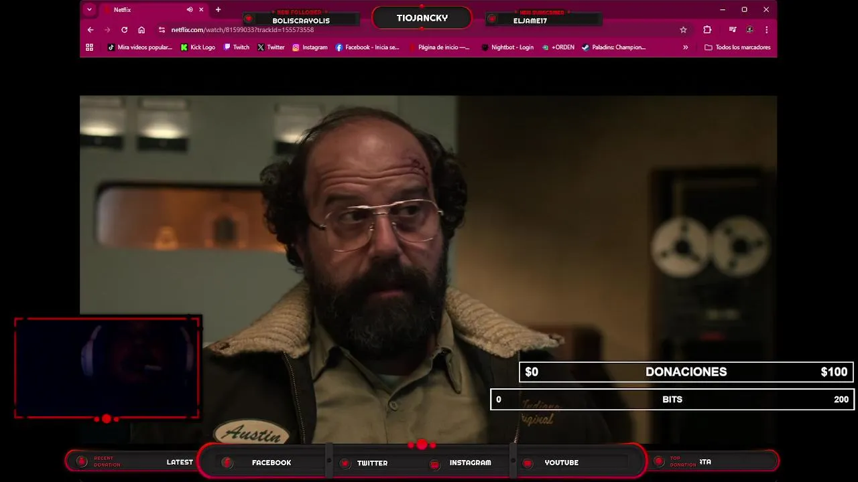Viewport: 858px width, 482px height.
Task: Click the BITS goal bar
Action: point(672,399)
